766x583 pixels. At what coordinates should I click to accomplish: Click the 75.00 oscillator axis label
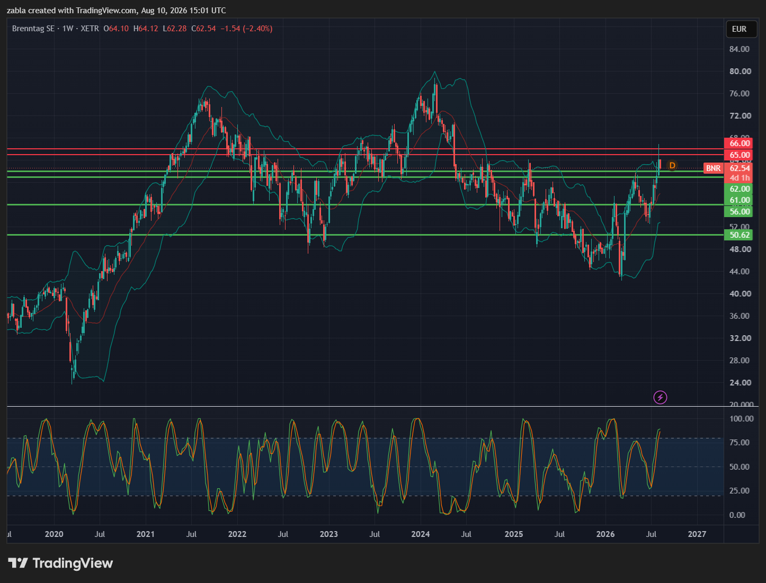pos(740,443)
